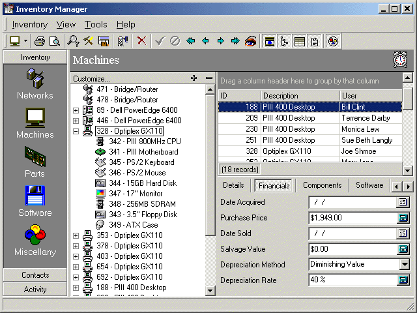Open the Depreciation Method dropdown

click(405, 264)
